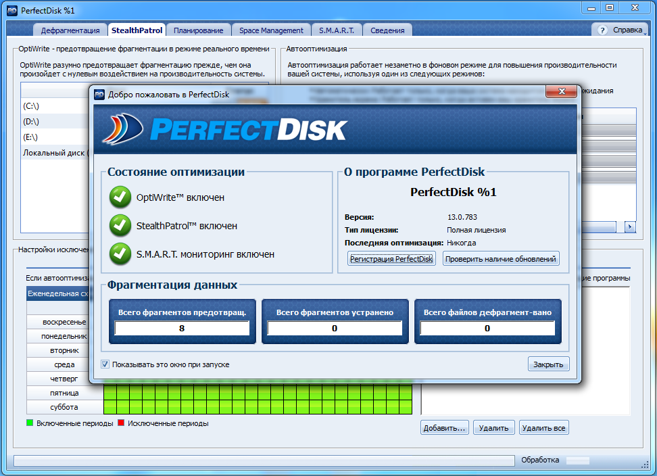Image resolution: width=657 pixels, height=476 pixels.
Task: Click the 'Всего фрагментов предотвращ.' value field showing 8
Action: (182, 328)
